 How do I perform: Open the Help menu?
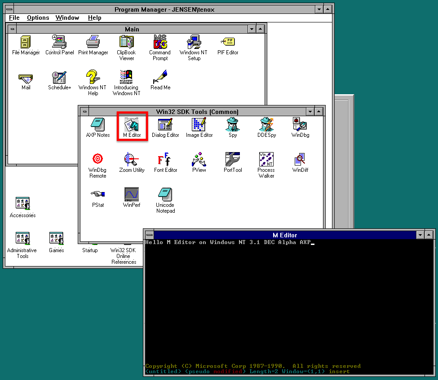click(x=94, y=18)
